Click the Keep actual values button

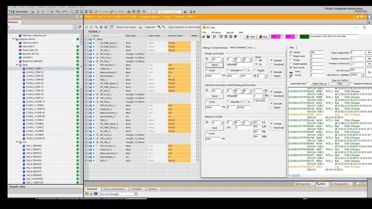126,27
